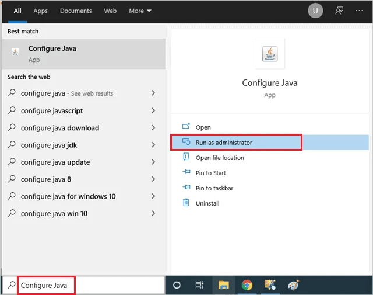Select the 'configure java jdk' suggestion
Image resolution: width=373 pixels, height=295 pixels.
(82, 145)
